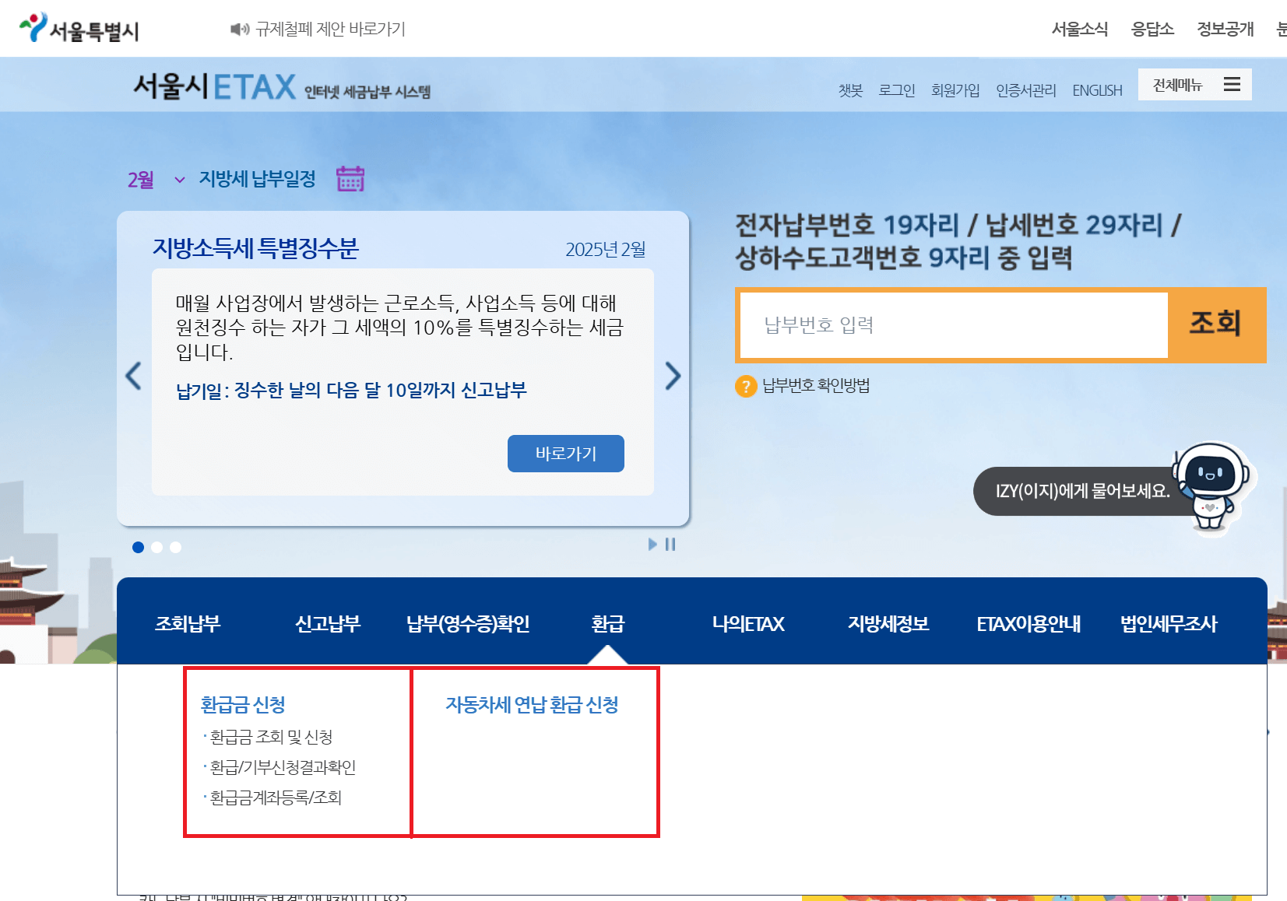Play the slide carousel
Viewport: 1287px width, 901px height.
652,545
